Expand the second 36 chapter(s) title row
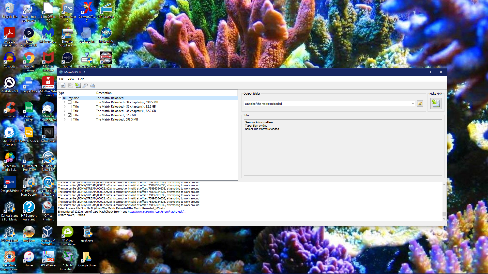Viewport: 488px width, 274px height. [65, 111]
